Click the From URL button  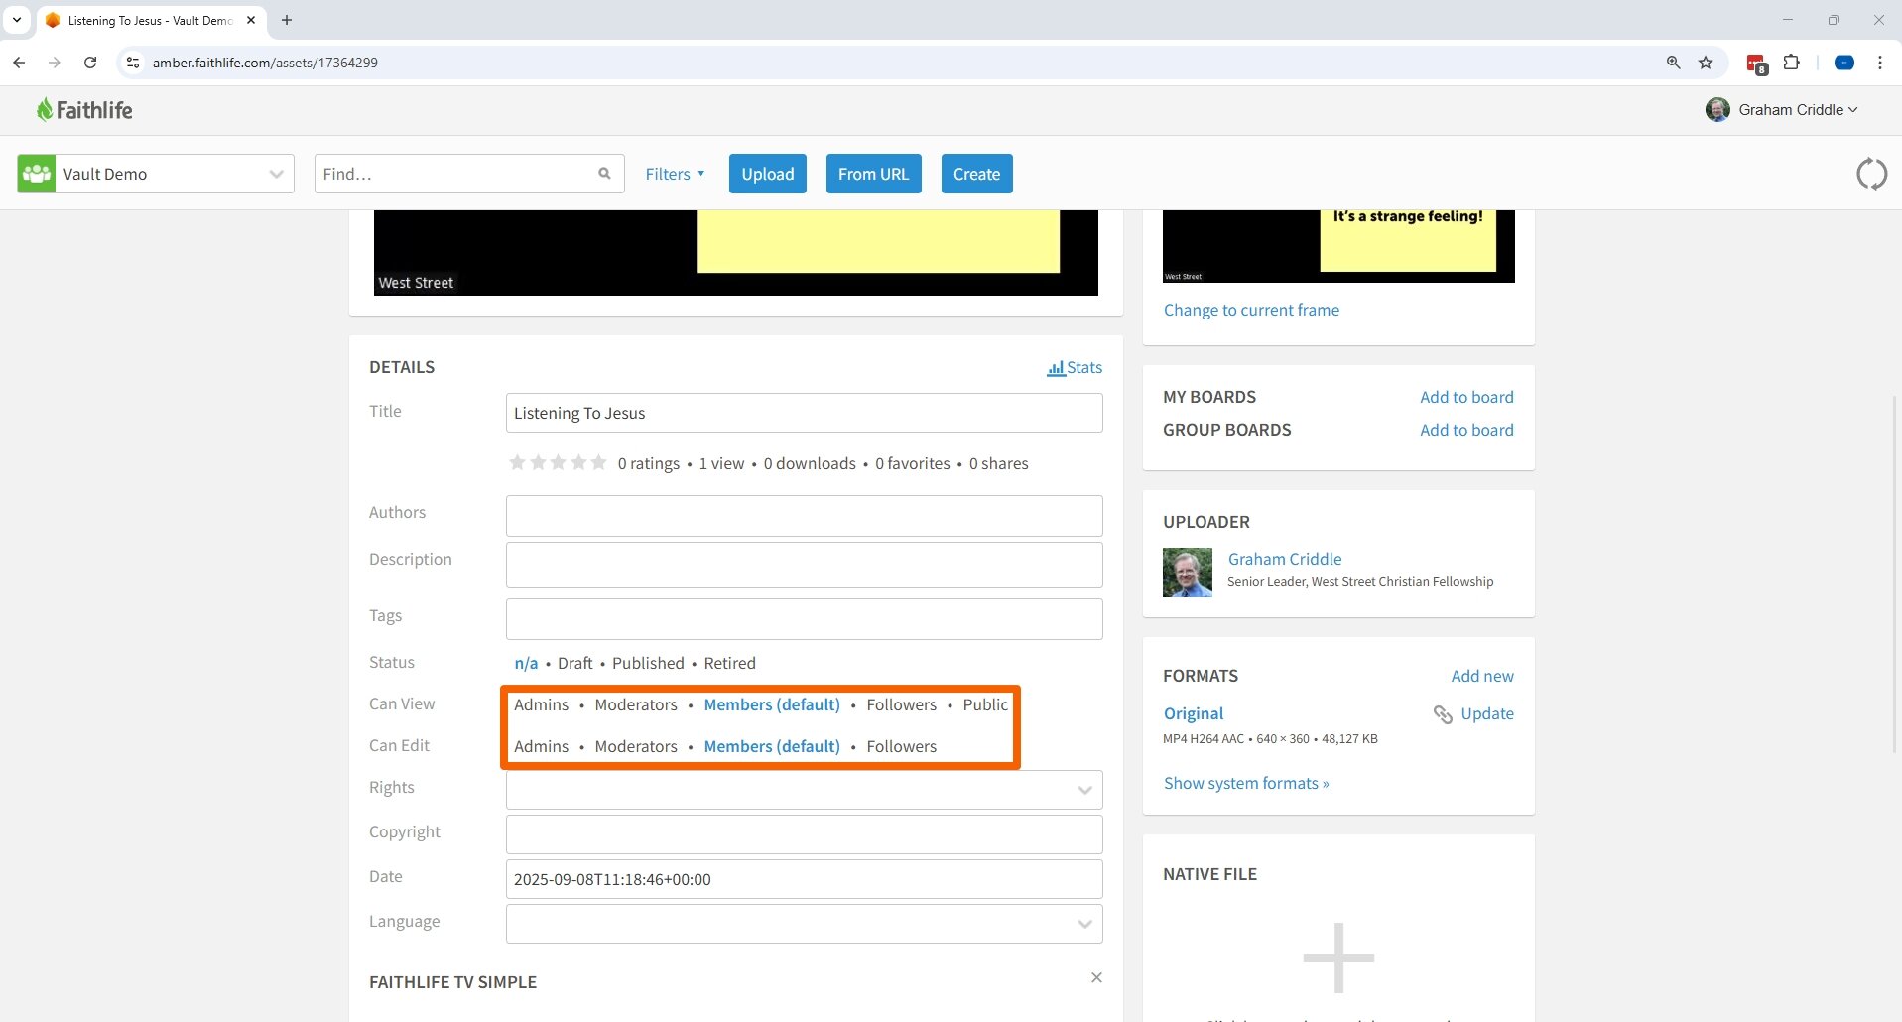coord(873,174)
